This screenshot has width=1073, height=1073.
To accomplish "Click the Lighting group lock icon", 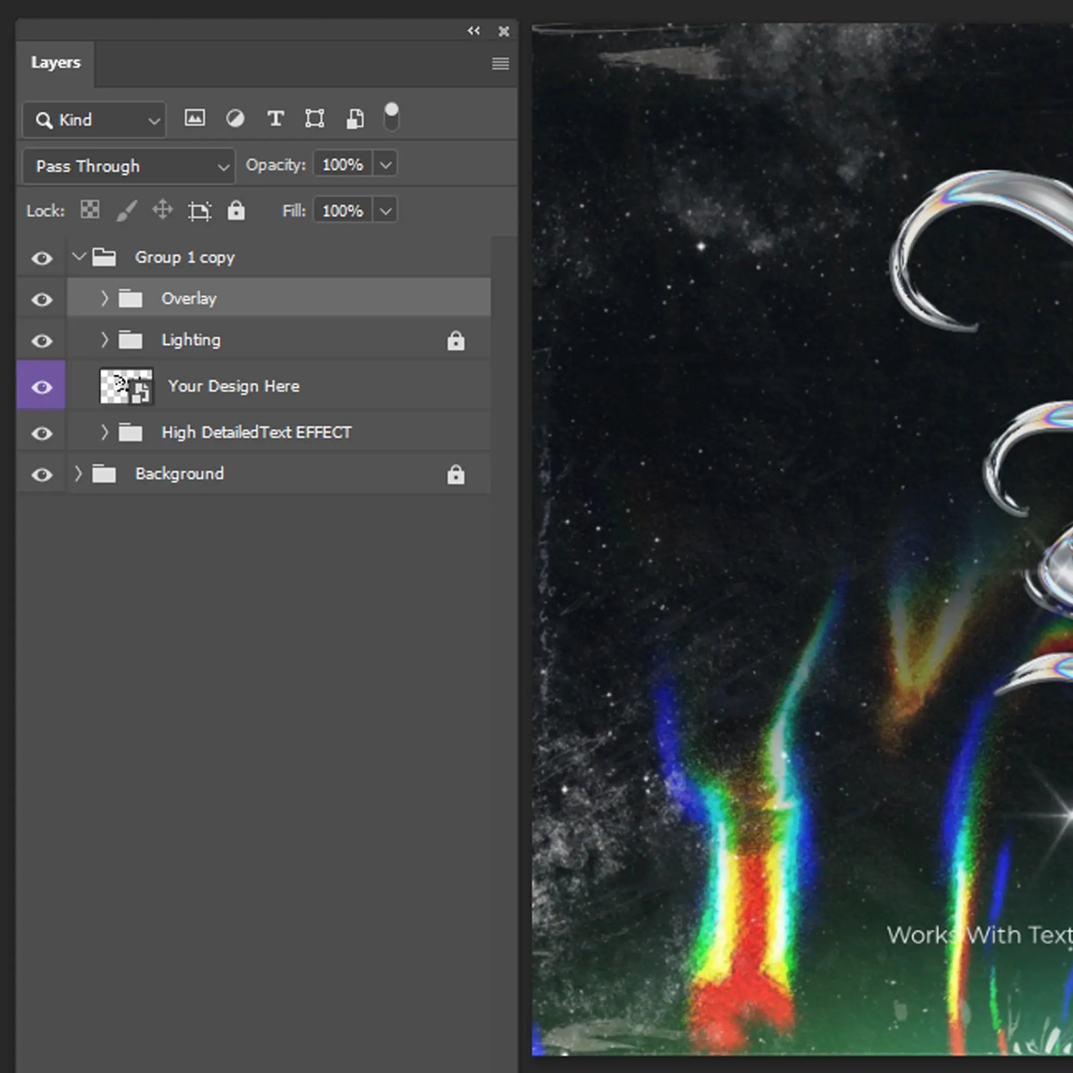I will pos(456,340).
